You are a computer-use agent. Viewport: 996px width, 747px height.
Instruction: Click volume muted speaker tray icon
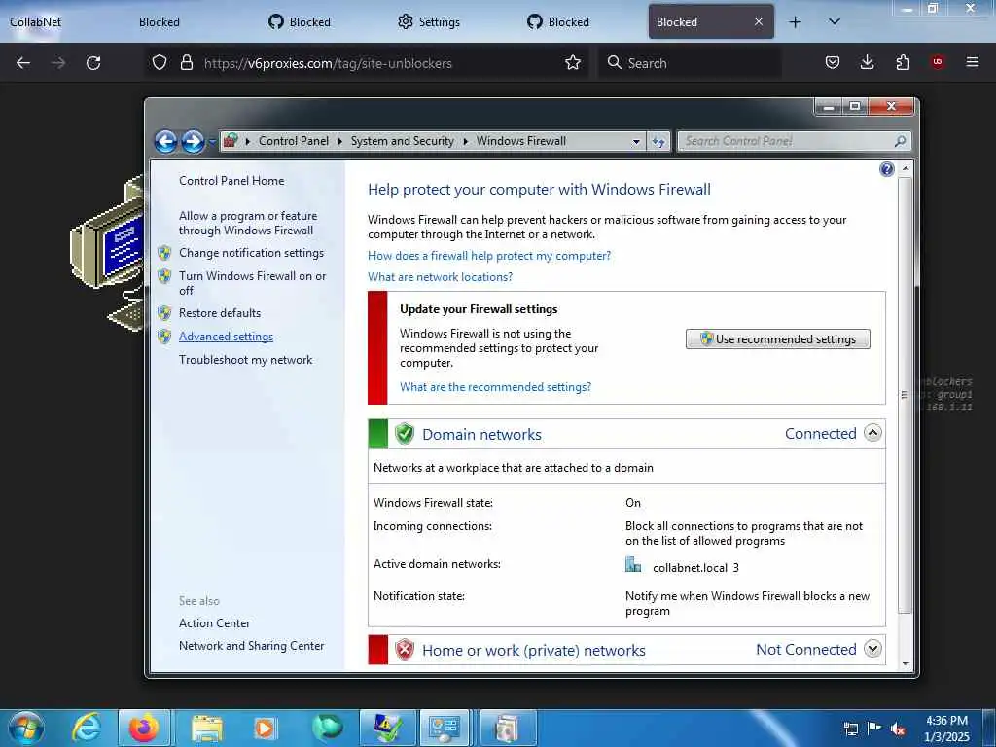898,729
